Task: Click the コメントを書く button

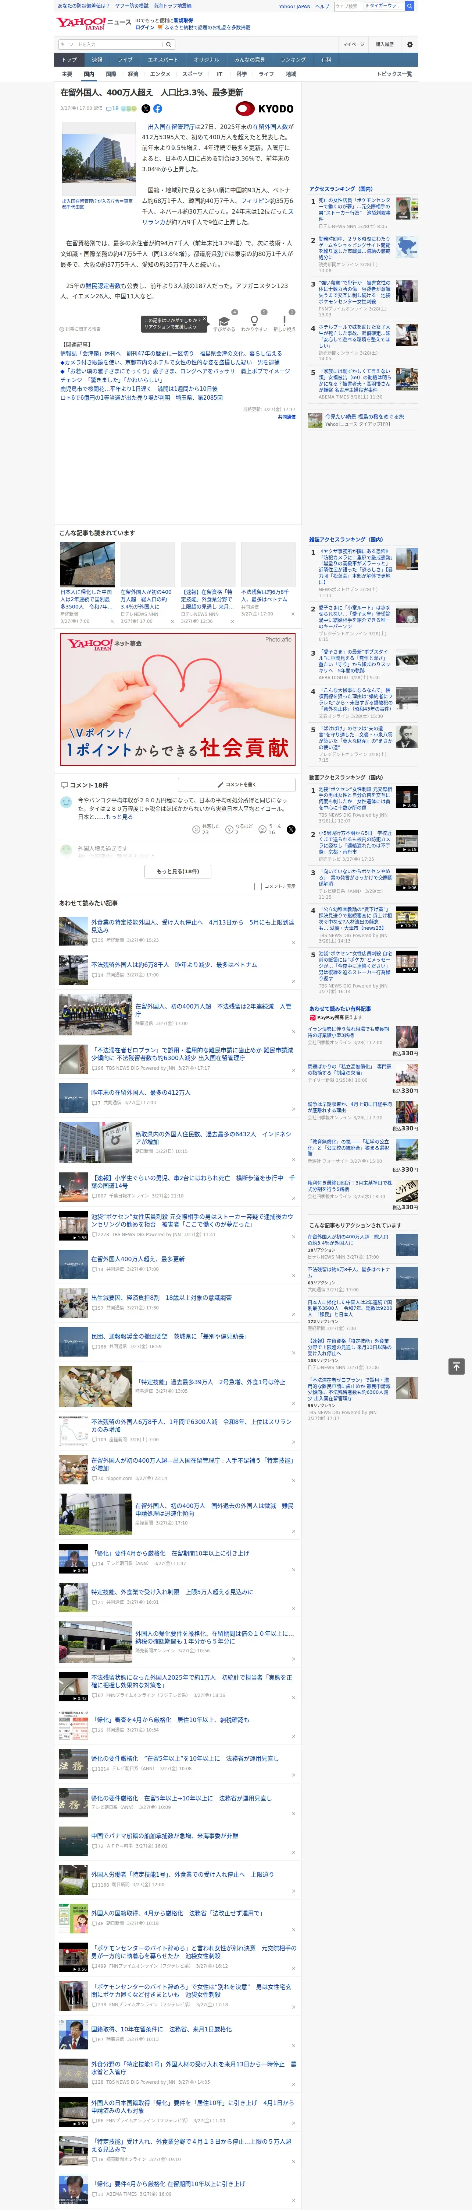Action: [x=236, y=785]
